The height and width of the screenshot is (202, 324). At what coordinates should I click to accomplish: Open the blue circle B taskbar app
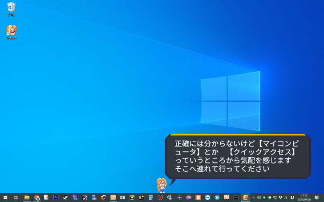pyautogui.click(x=217, y=198)
